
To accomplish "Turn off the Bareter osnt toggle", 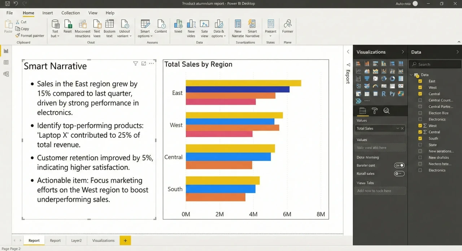I will (x=399, y=165).
